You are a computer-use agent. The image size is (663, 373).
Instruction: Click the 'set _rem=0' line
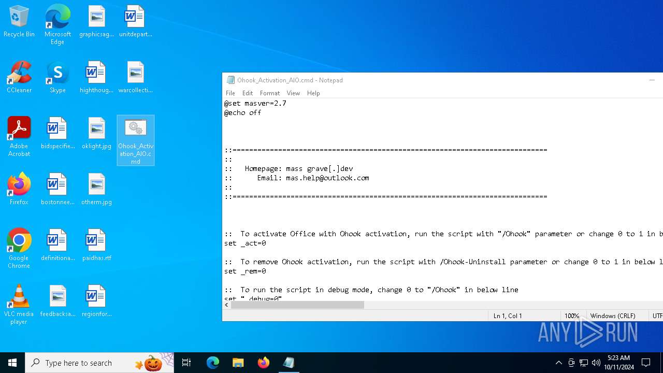[x=245, y=271]
